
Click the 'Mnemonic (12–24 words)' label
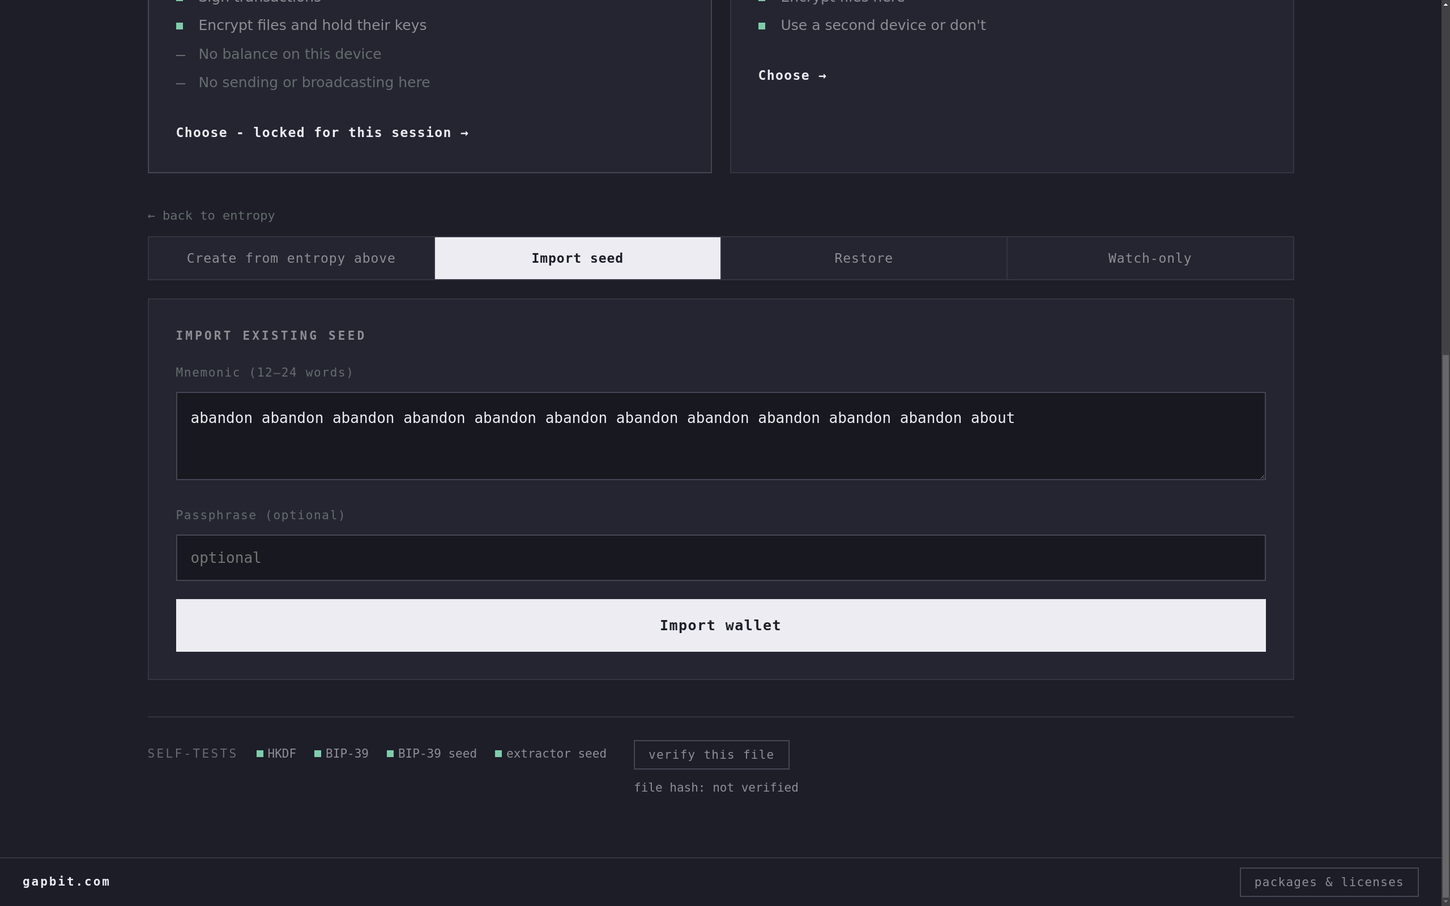pos(265,373)
